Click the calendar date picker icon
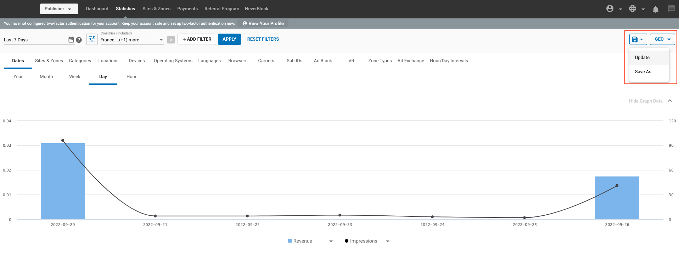679x267 pixels. click(x=71, y=40)
